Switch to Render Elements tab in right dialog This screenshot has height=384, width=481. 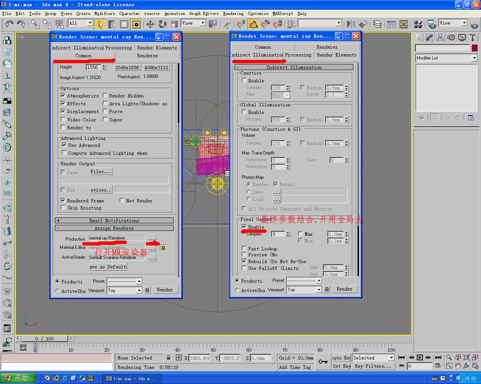[337, 55]
